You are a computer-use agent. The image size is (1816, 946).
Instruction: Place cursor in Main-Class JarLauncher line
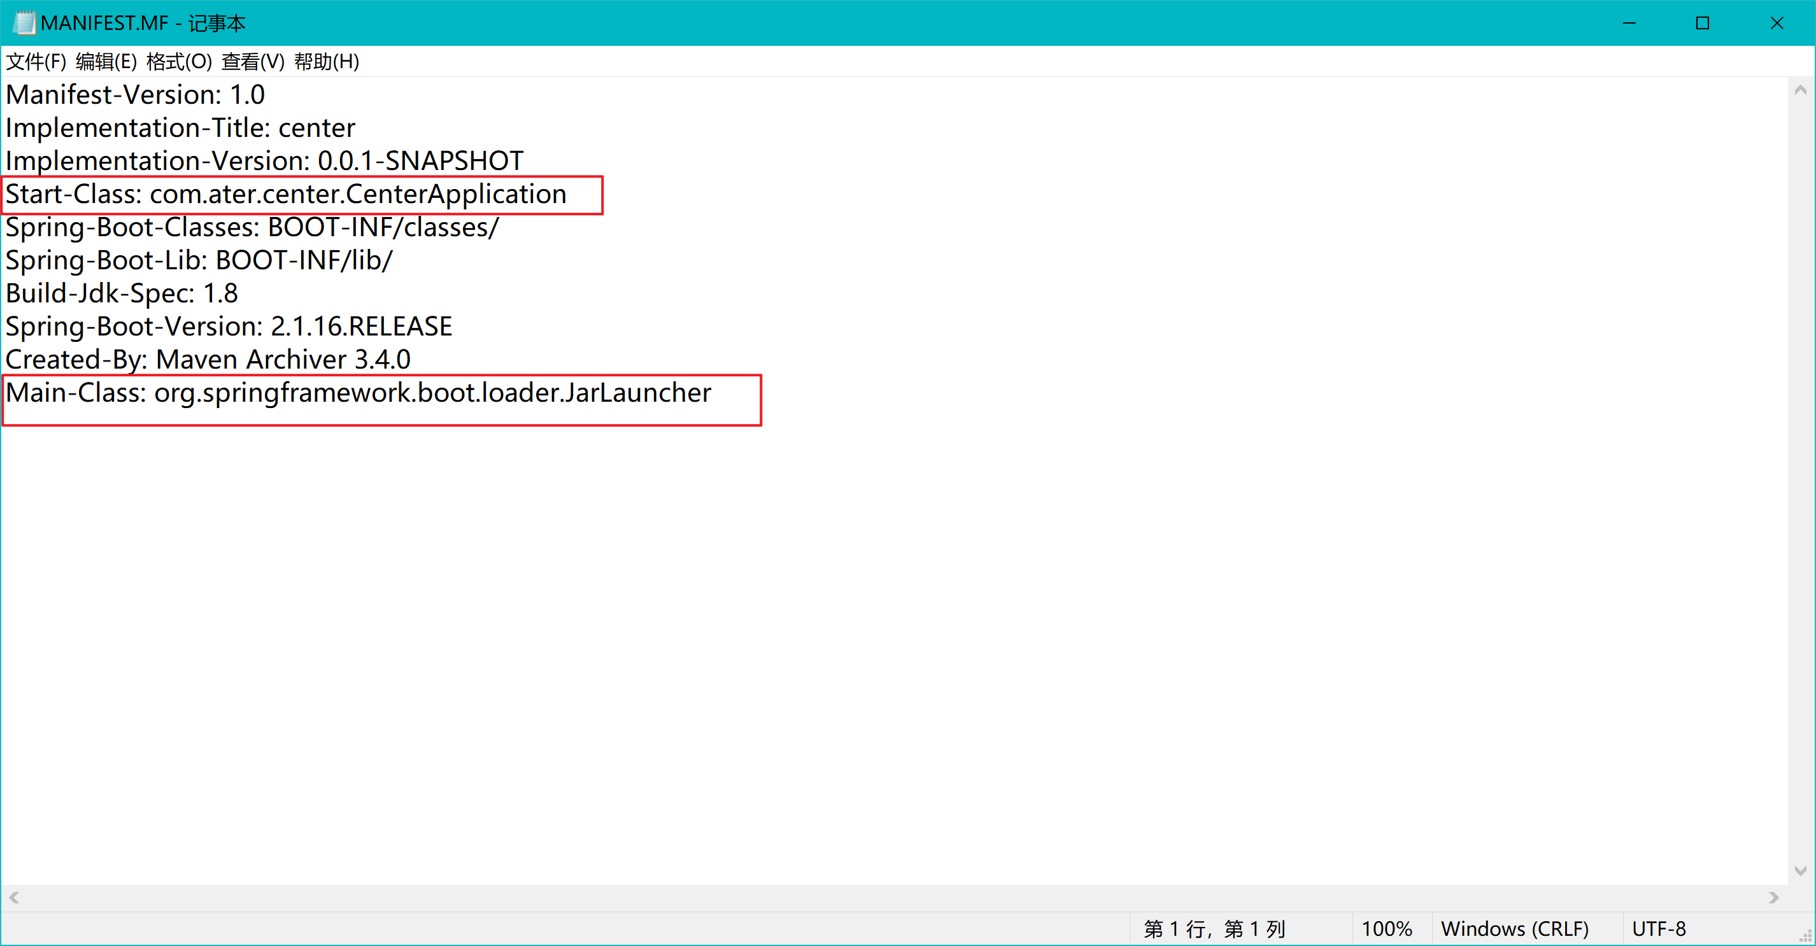358,393
